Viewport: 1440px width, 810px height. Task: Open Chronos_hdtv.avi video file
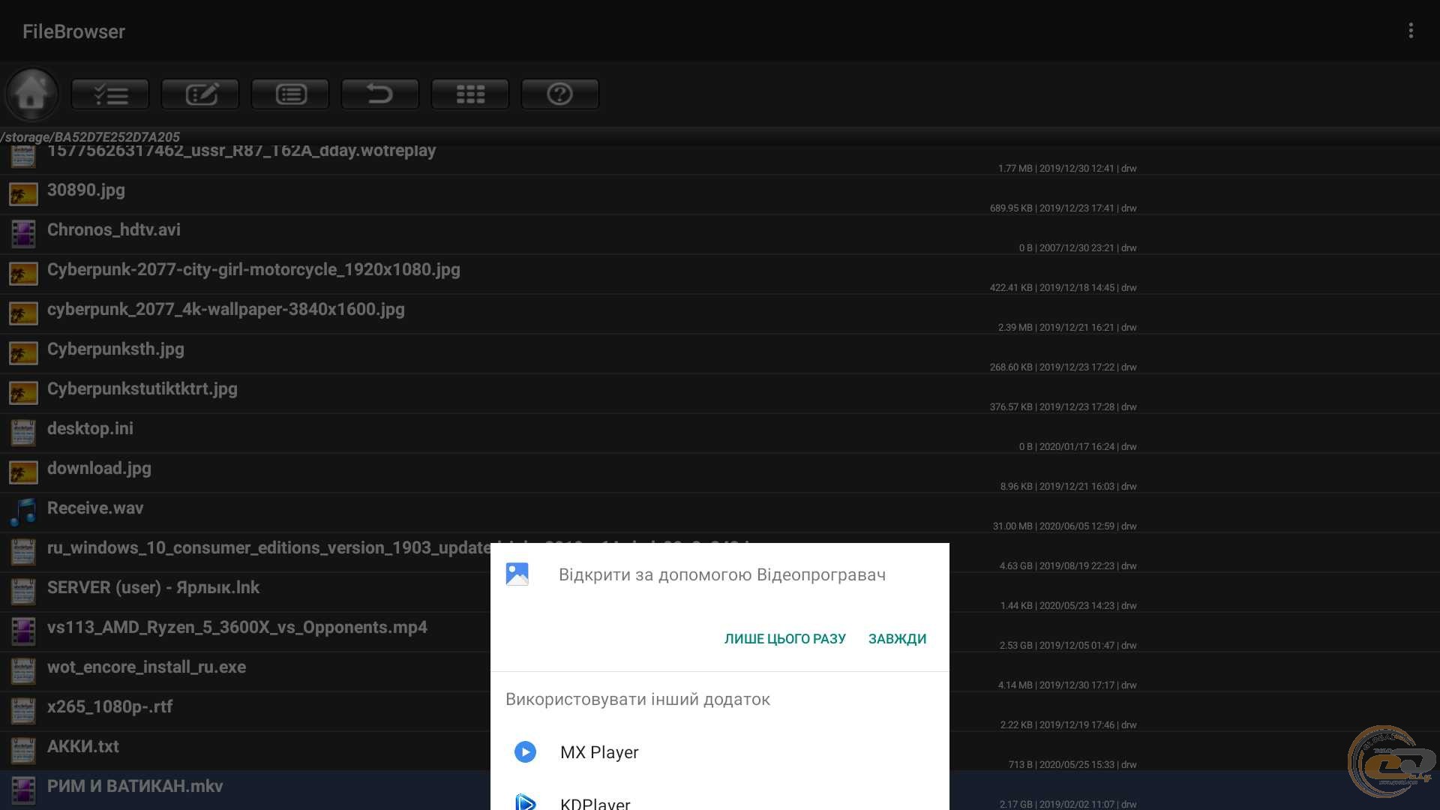click(x=114, y=230)
